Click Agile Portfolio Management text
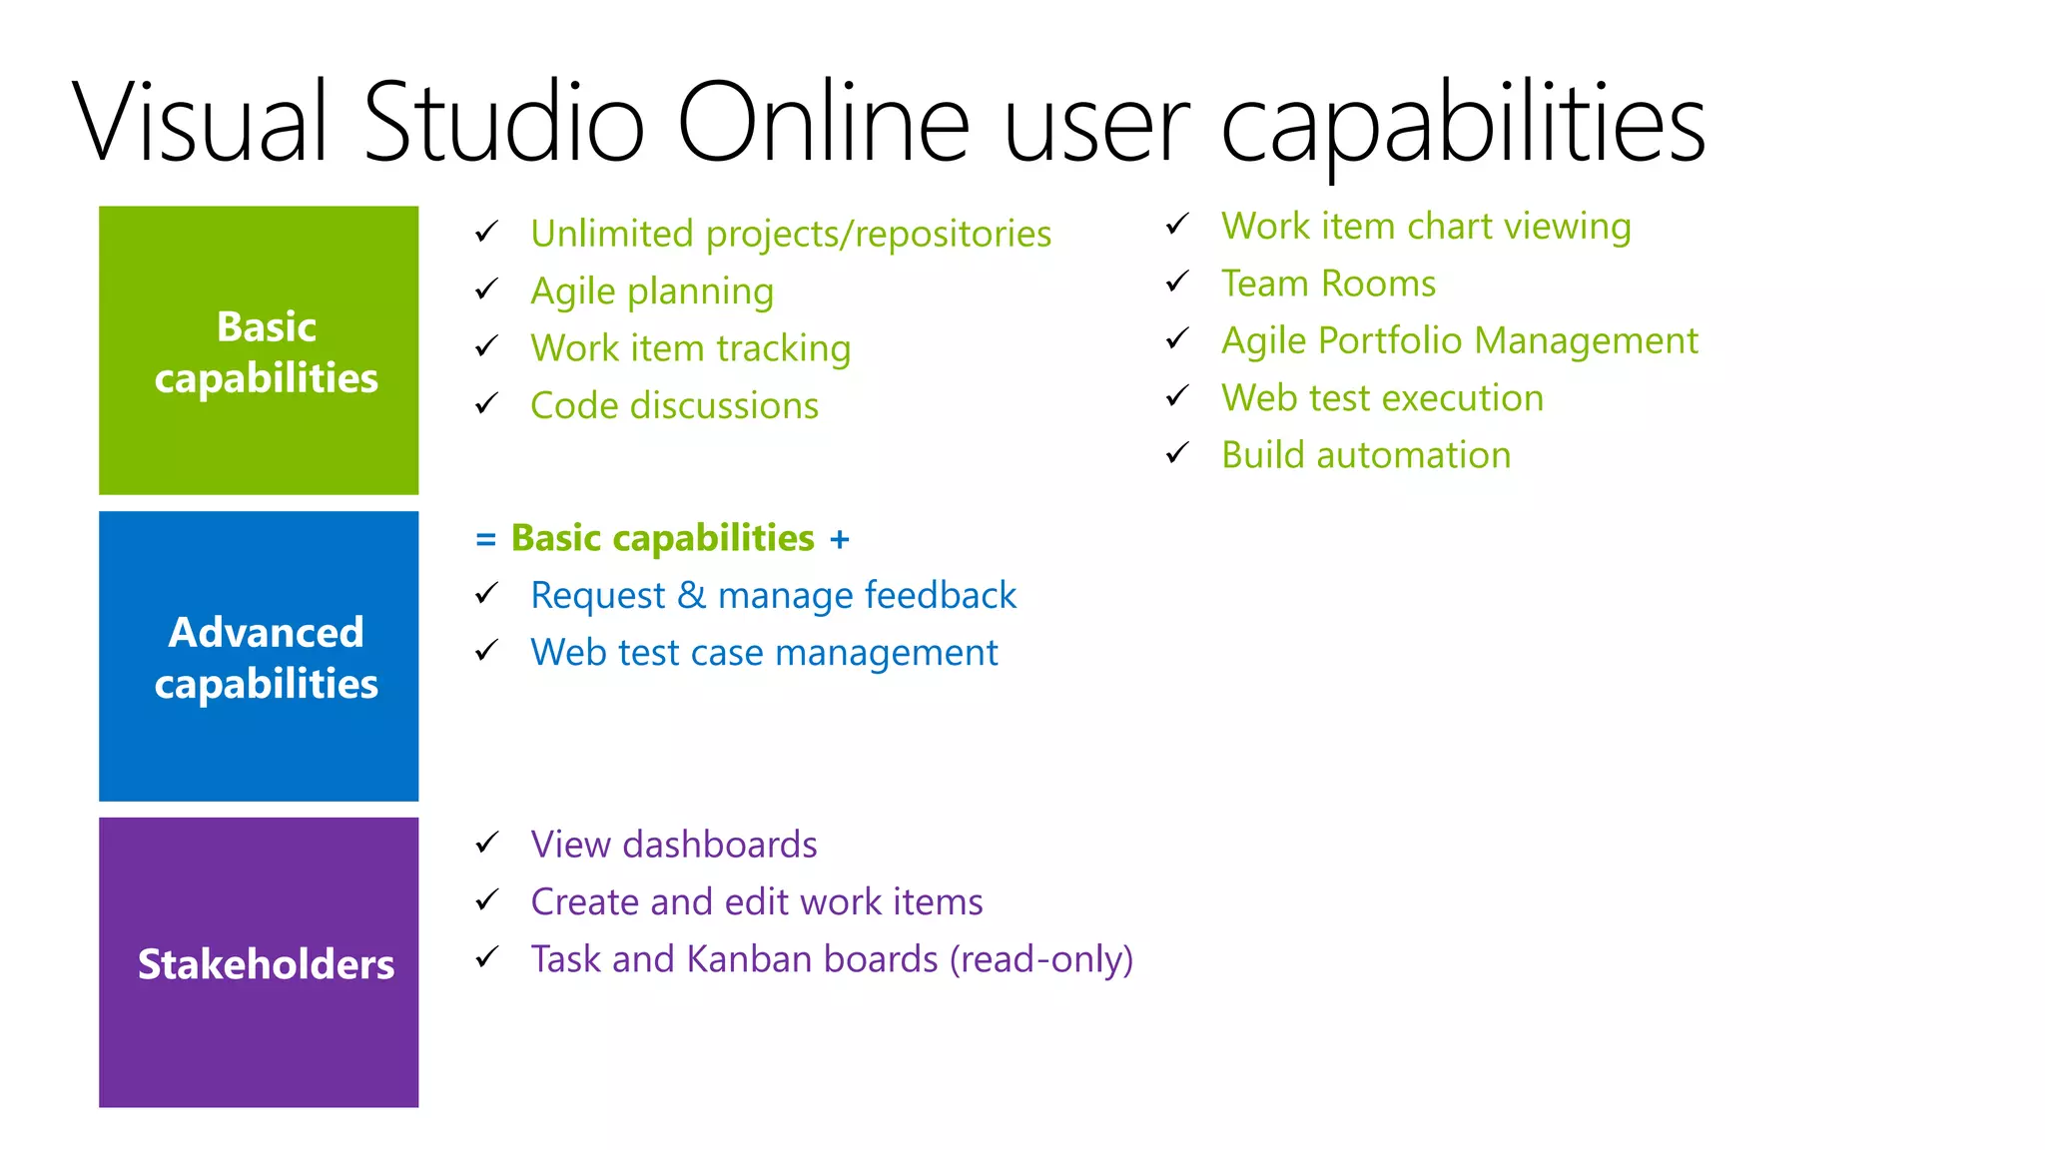The width and height of the screenshot is (2045, 1150). [1459, 340]
